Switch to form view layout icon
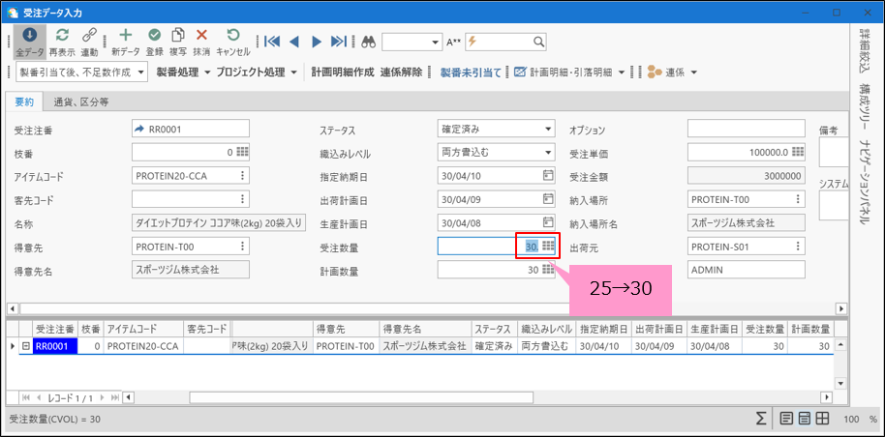The height and width of the screenshot is (437, 885). (x=785, y=419)
